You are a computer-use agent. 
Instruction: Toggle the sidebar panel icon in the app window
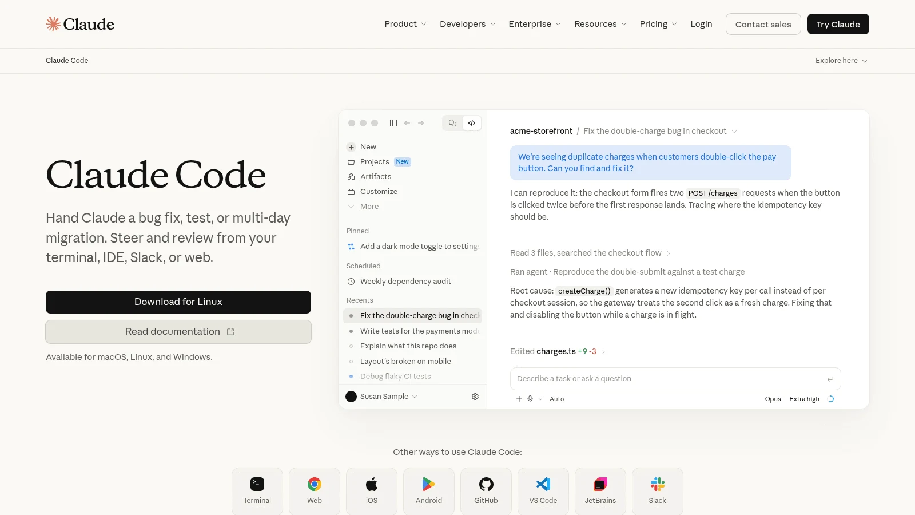393,123
